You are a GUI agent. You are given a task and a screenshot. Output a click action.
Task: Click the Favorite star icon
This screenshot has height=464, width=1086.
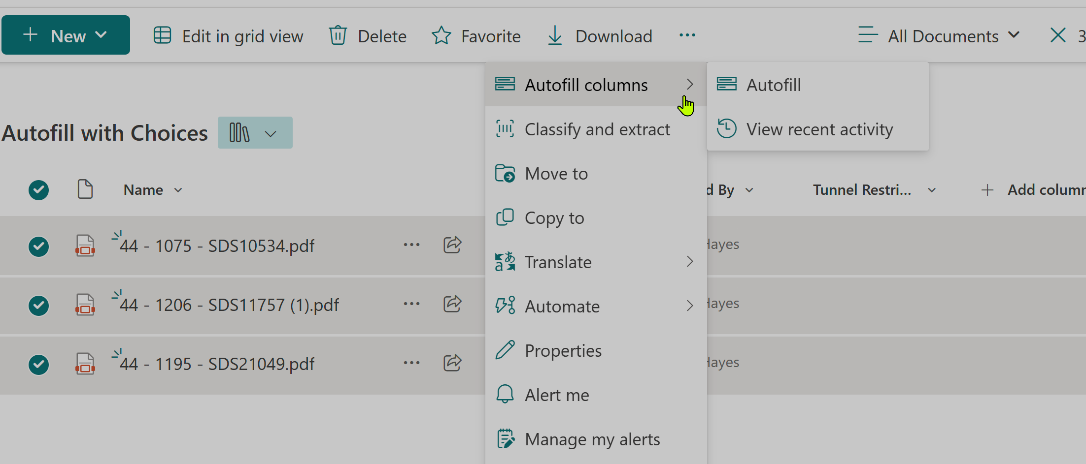pyautogui.click(x=441, y=35)
